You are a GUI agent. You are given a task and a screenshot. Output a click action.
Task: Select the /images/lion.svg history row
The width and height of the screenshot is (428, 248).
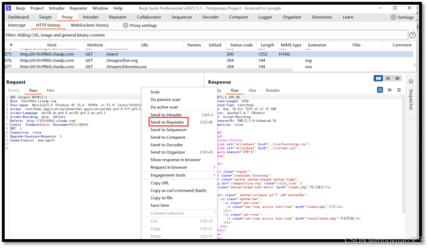tap(209, 60)
